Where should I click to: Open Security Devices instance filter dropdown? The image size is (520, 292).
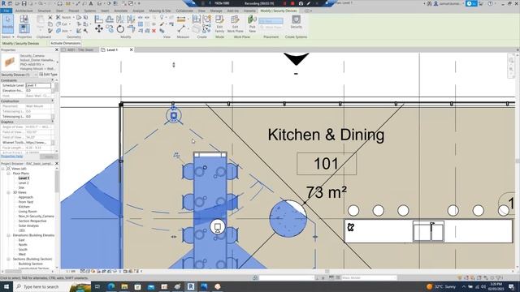pos(36,75)
